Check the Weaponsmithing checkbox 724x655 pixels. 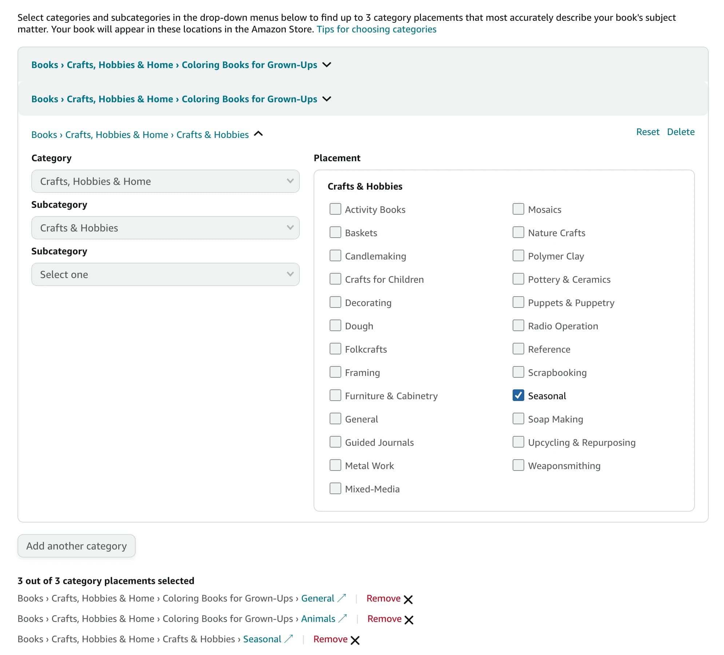[x=518, y=465]
